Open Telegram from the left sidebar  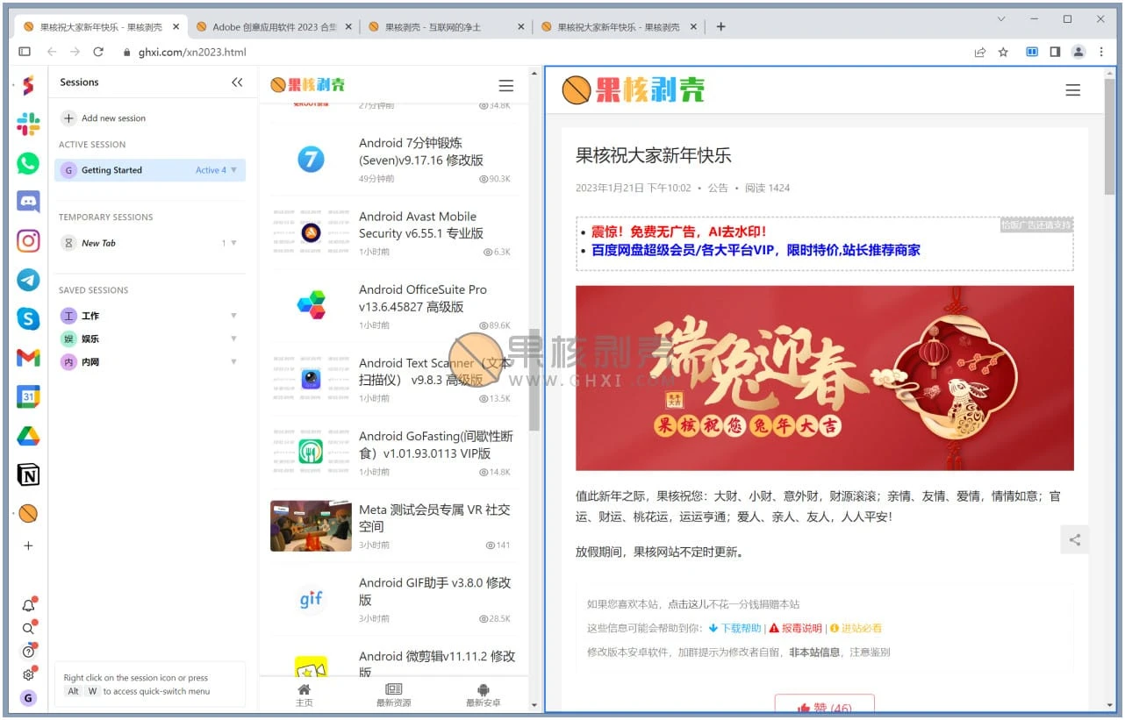coord(27,280)
